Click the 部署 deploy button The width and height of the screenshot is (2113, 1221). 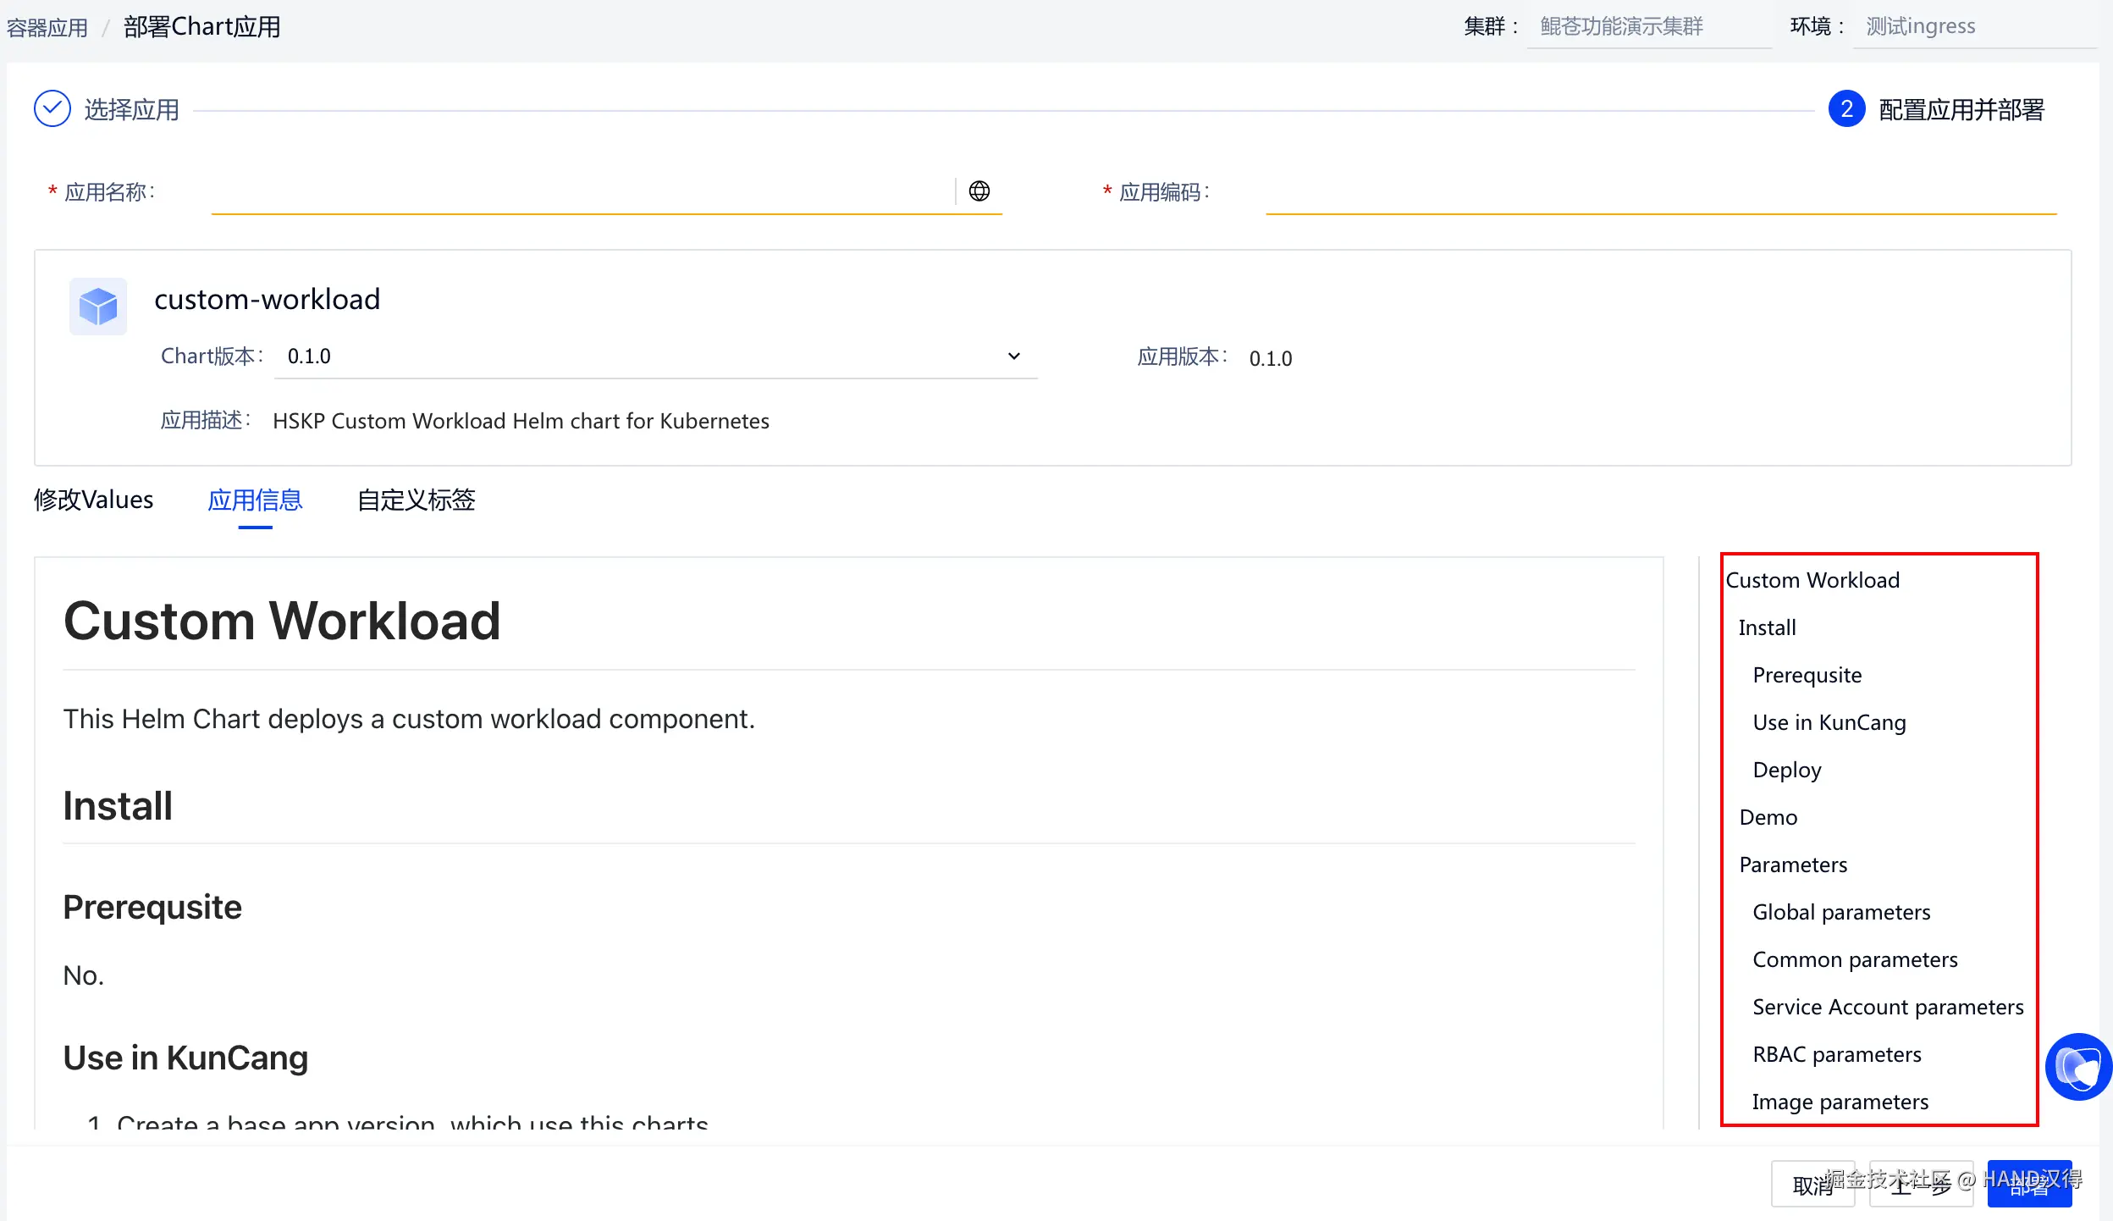tap(2029, 1185)
